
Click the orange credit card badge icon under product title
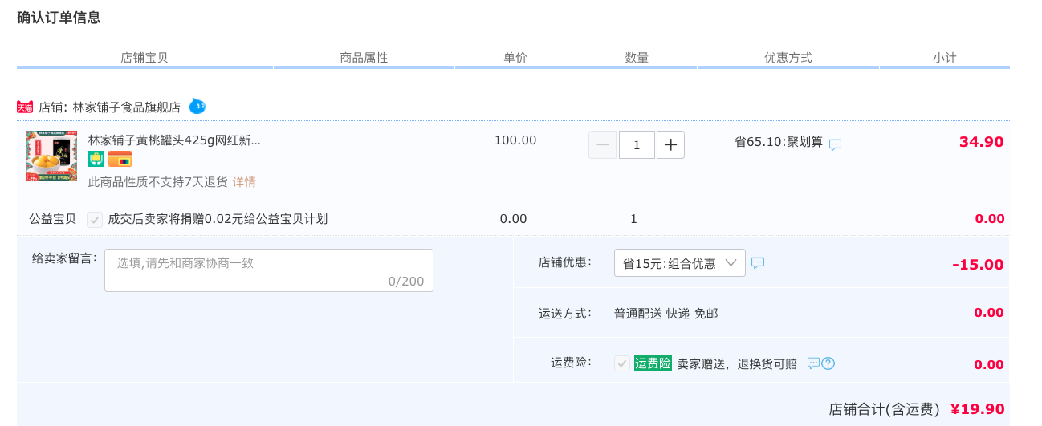point(120,159)
